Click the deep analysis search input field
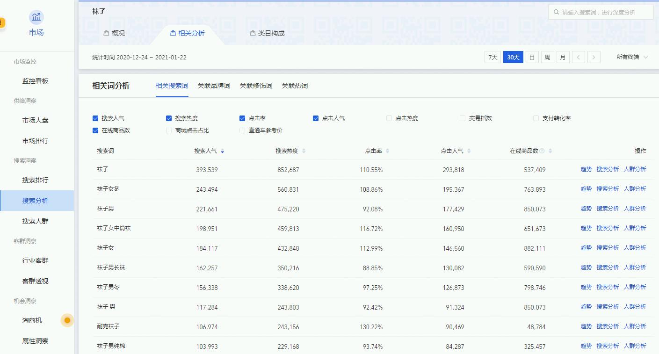 pyautogui.click(x=603, y=12)
